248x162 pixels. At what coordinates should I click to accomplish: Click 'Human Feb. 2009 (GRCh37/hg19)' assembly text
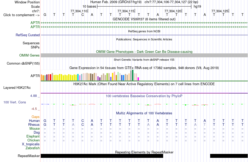tap(116, 2)
